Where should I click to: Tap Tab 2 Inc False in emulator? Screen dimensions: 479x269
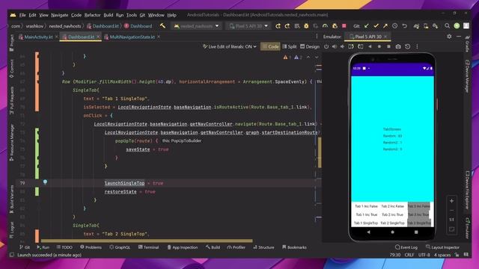(x=392, y=206)
